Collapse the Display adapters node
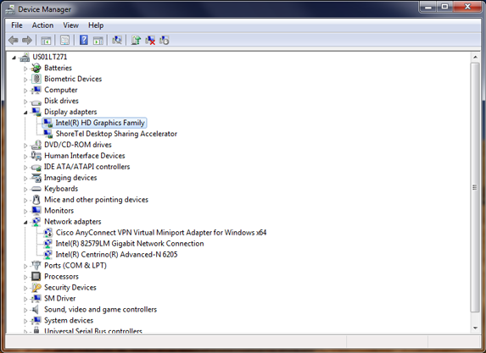 click(x=25, y=113)
